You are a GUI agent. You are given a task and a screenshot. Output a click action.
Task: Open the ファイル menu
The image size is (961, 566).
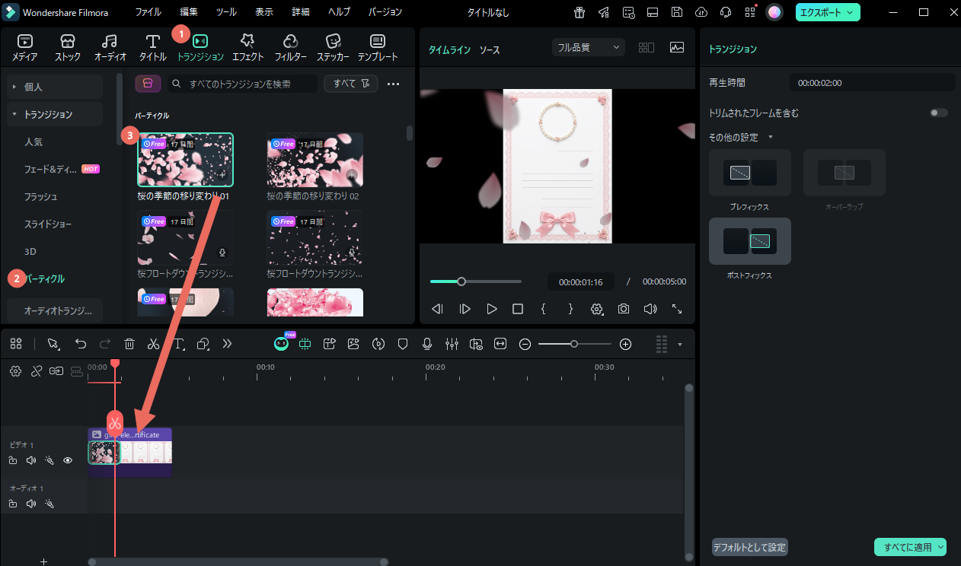[x=148, y=12]
